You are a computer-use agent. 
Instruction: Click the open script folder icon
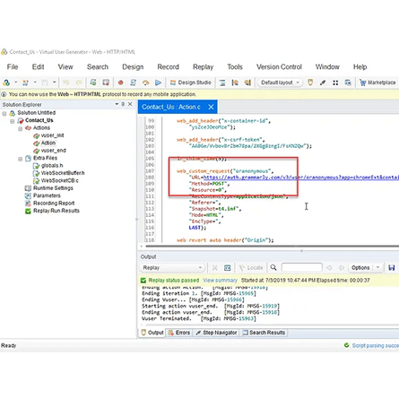click(x=25, y=82)
